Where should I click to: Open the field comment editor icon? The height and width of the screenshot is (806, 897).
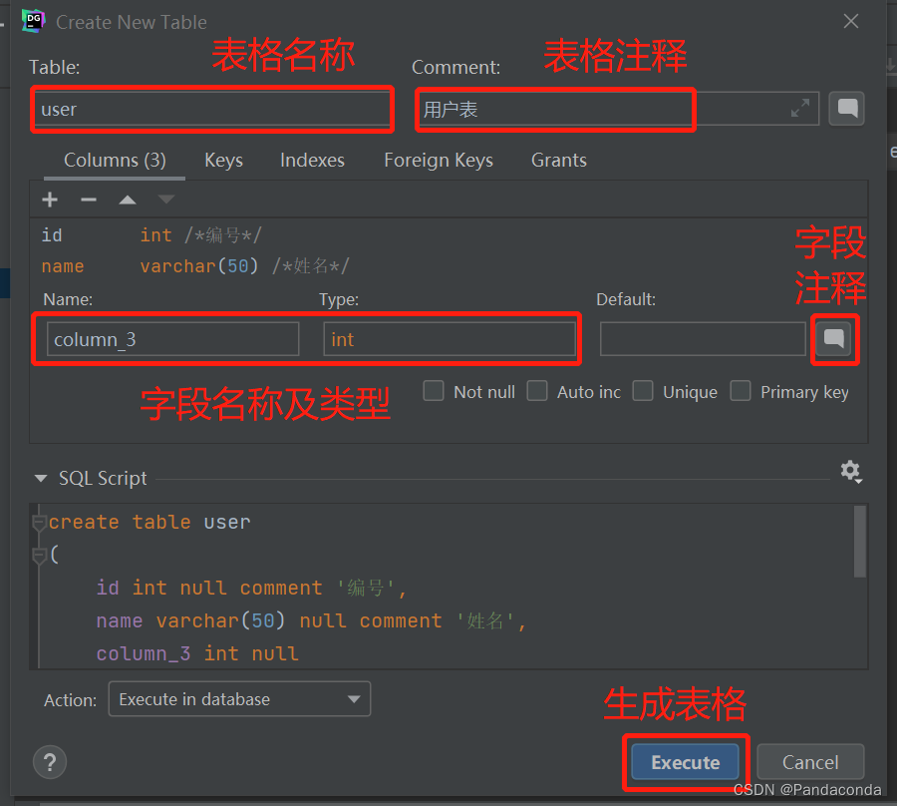(x=835, y=339)
